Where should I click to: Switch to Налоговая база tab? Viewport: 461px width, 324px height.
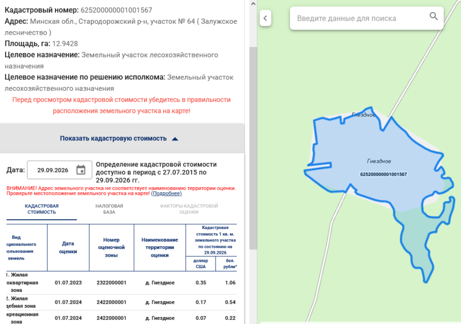tap(109, 209)
